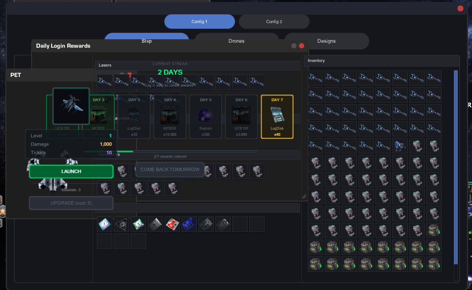The width and height of the screenshot is (472, 290).
Task: Select the blue rocket launcher in Inventory
Action: (x=400, y=146)
